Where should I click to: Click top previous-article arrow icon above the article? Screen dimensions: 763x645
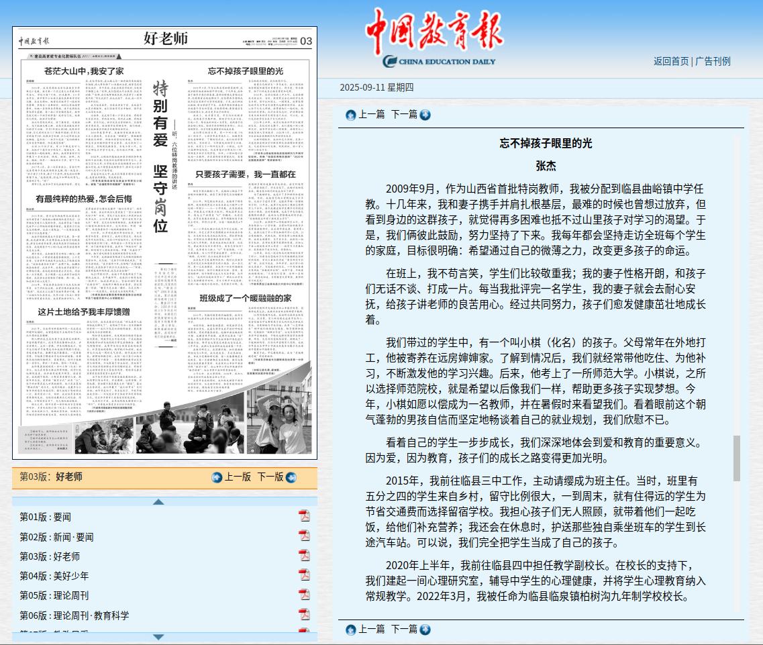pos(350,115)
